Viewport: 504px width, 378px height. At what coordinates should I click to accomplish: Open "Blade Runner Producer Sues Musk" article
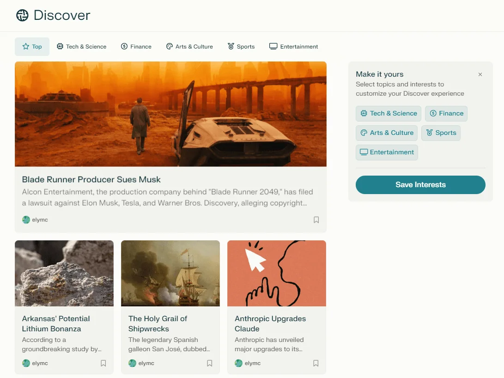pyautogui.click(x=91, y=179)
